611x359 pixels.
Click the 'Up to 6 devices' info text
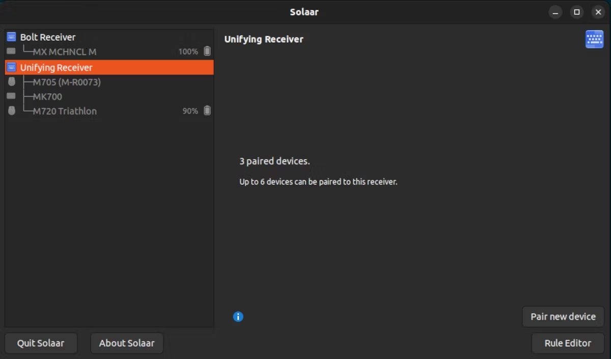pos(318,182)
